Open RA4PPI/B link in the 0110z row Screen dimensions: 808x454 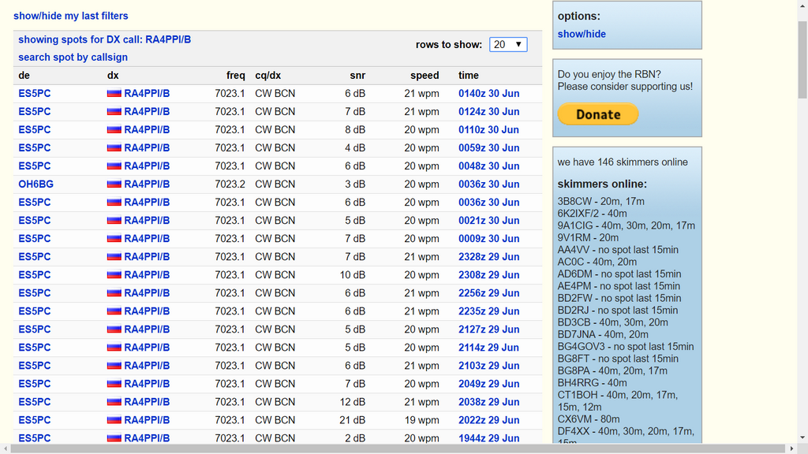[147, 130]
